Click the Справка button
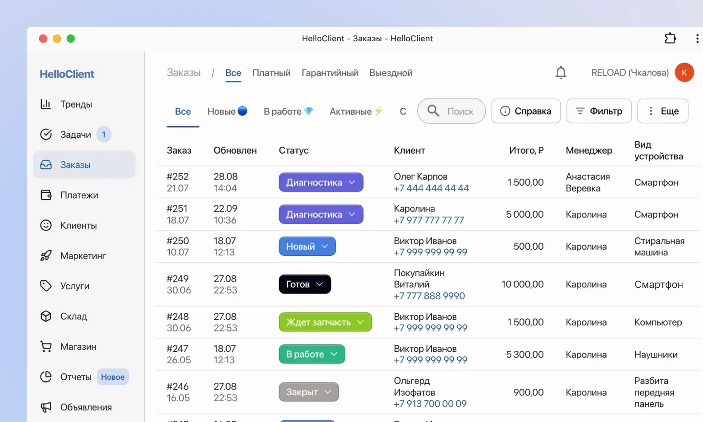Screen dimensions: 703x422 526,111
